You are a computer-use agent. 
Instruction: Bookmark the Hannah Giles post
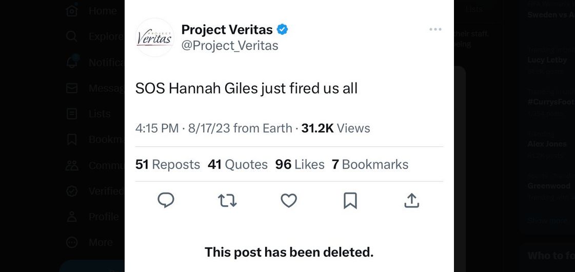point(350,201)
